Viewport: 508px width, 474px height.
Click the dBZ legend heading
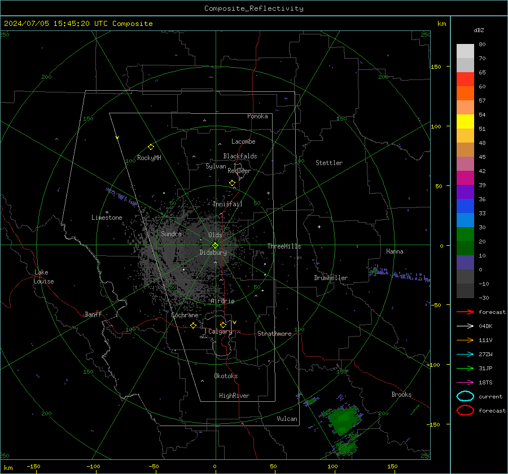click(x=479, y=30)
